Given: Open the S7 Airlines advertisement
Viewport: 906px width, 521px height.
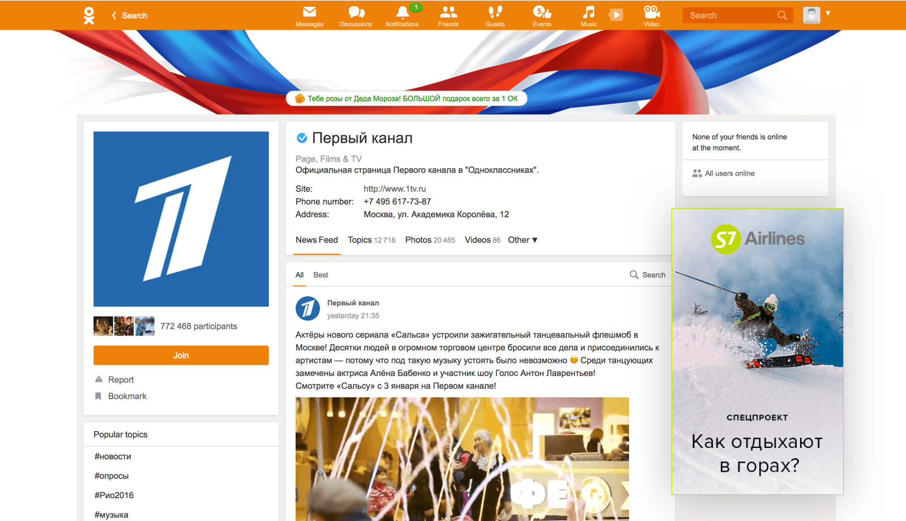Looking at the screenshot, I should [x=758, y=352].
